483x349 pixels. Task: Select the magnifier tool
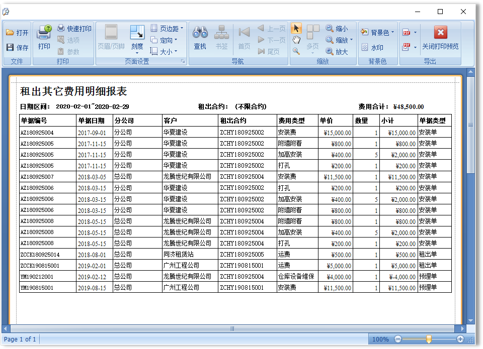[296, 51]
